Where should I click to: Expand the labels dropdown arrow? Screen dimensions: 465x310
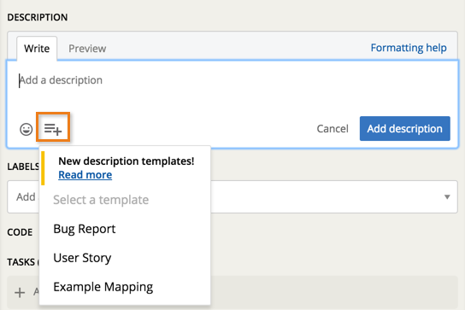447,196
